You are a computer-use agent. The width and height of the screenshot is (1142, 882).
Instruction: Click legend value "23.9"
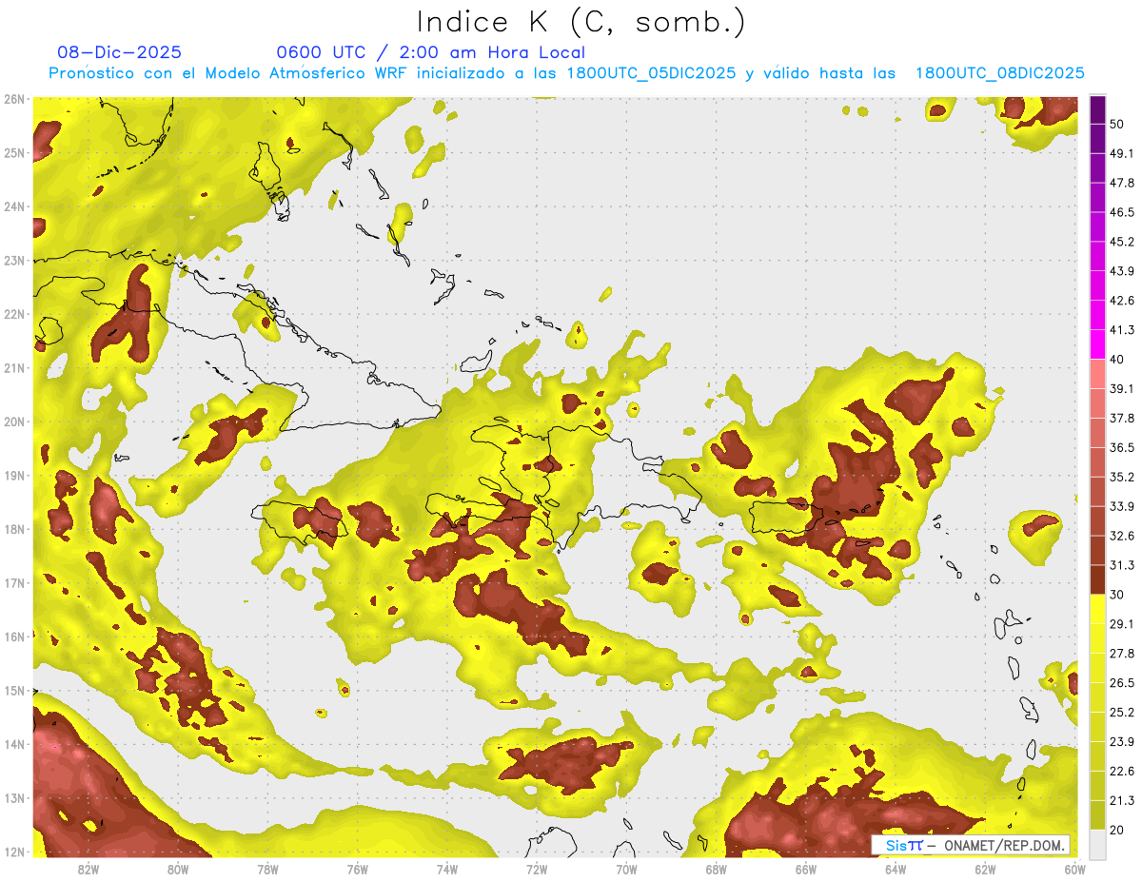1121,742
